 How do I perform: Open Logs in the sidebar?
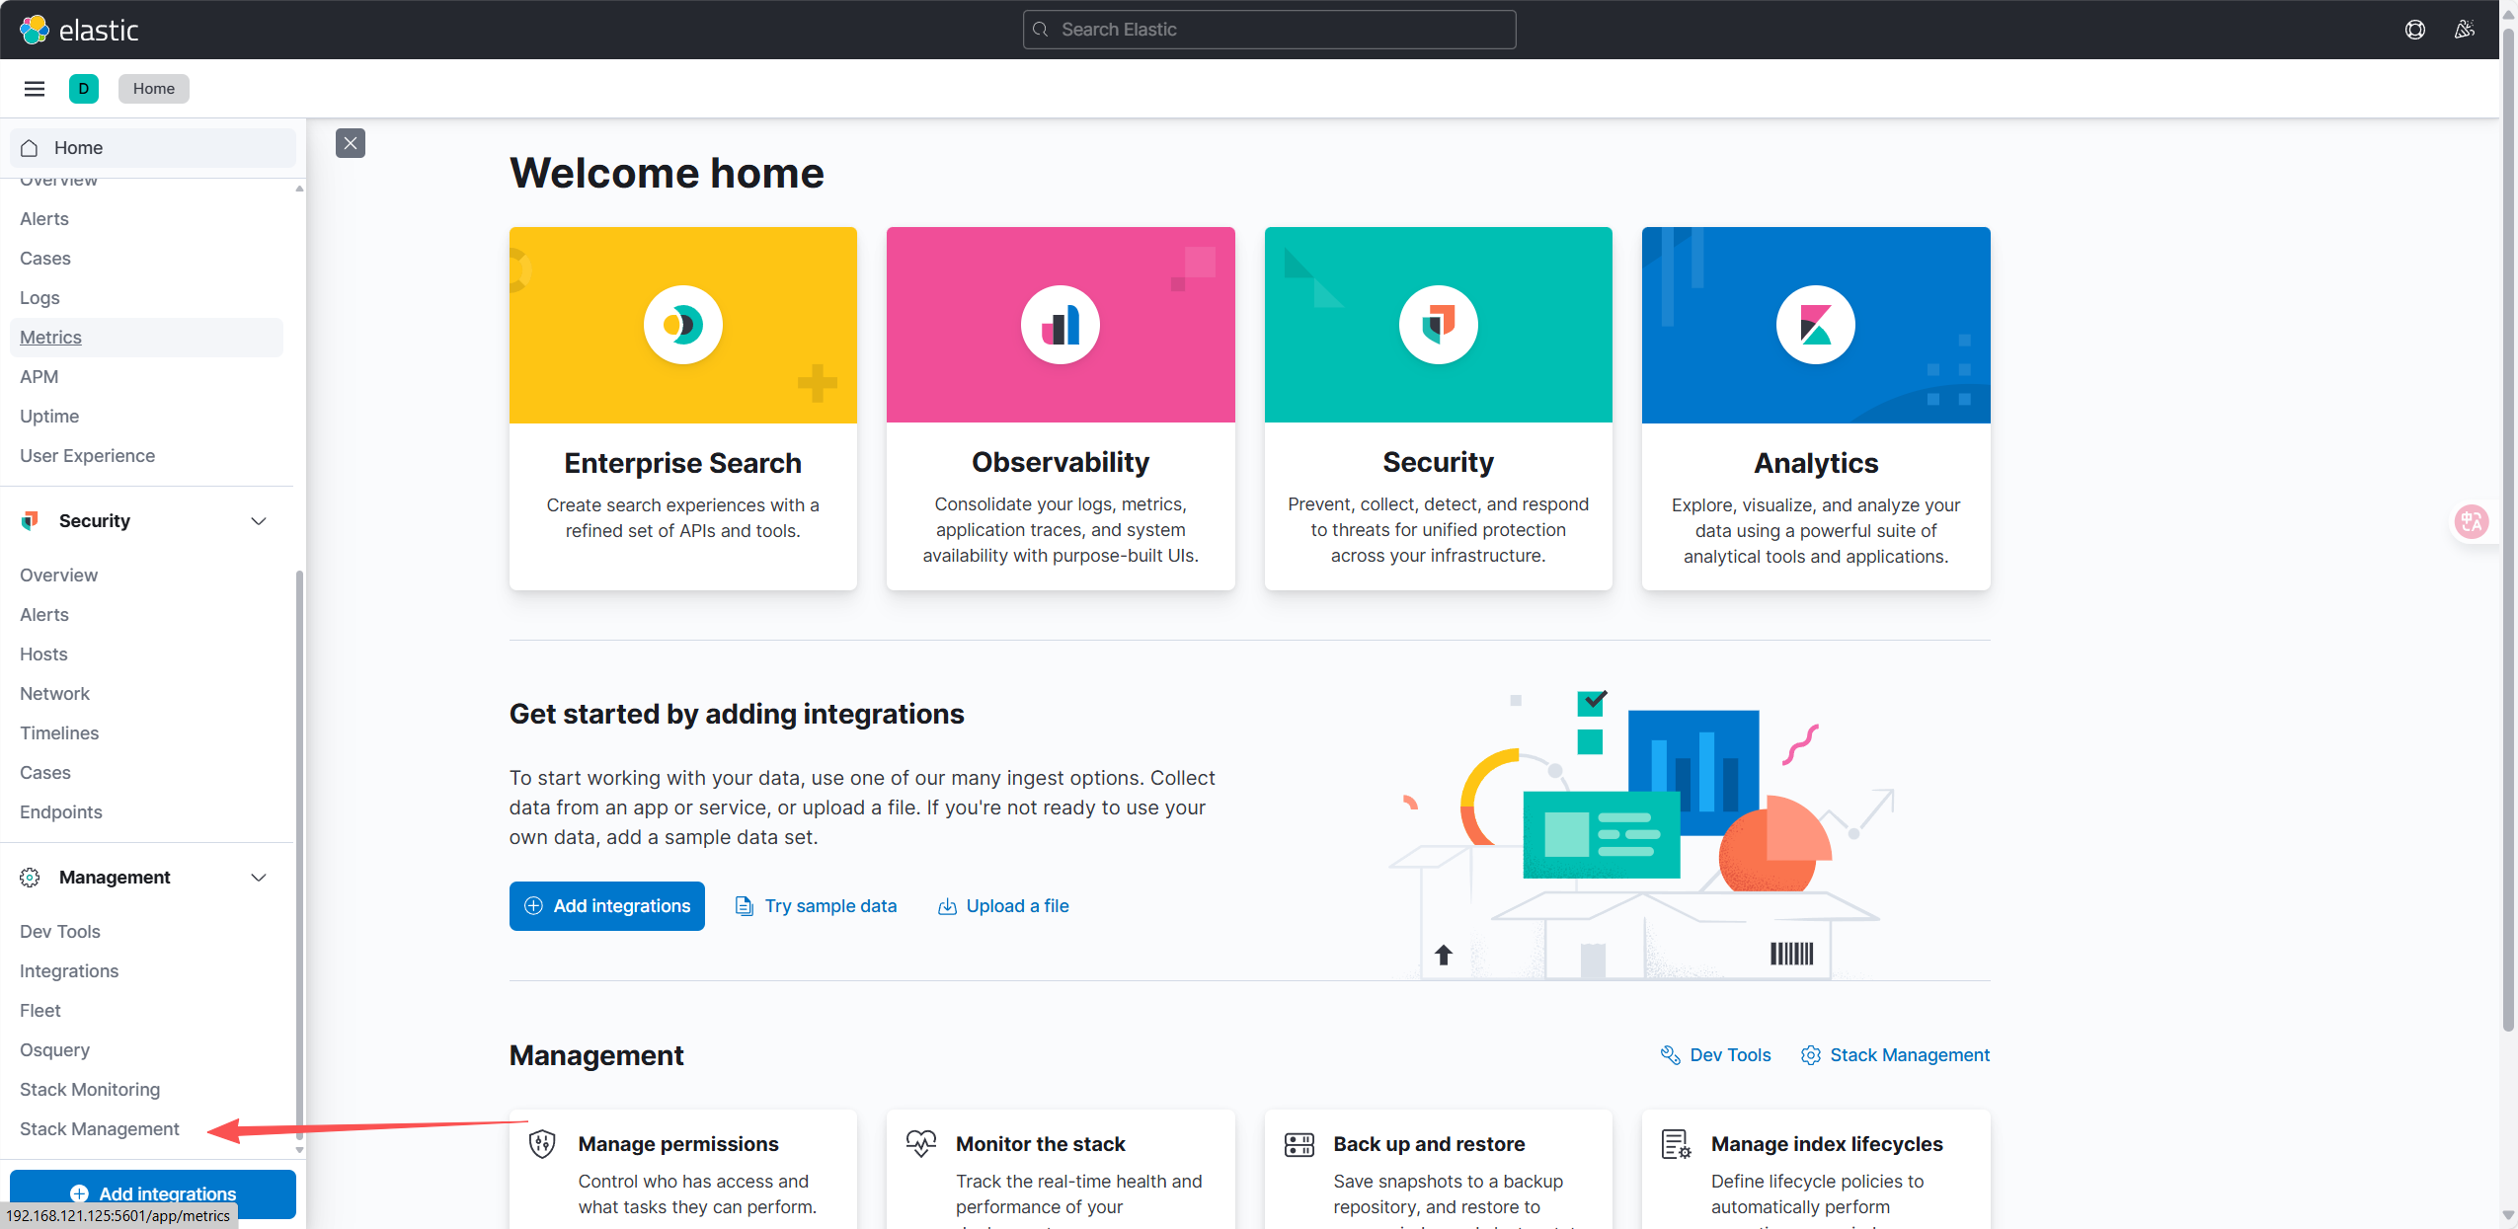[x=39, y=298]
